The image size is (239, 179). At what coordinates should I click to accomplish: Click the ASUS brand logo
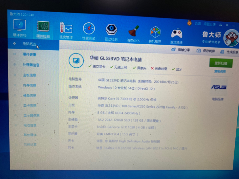pos(219,87)
